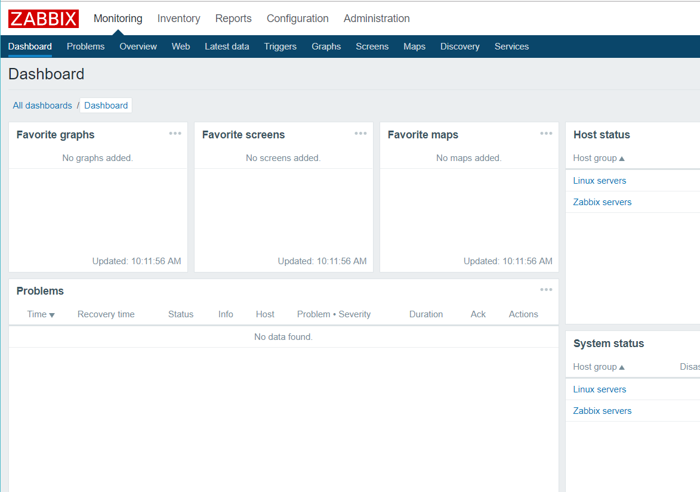The width and height of the screenshot is (700, 492).
Task: Click the Status column header
Action: pyautogui.click(x=181, y=314)
